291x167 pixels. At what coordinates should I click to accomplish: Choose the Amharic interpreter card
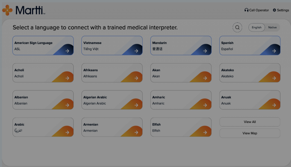pos(181,100)
